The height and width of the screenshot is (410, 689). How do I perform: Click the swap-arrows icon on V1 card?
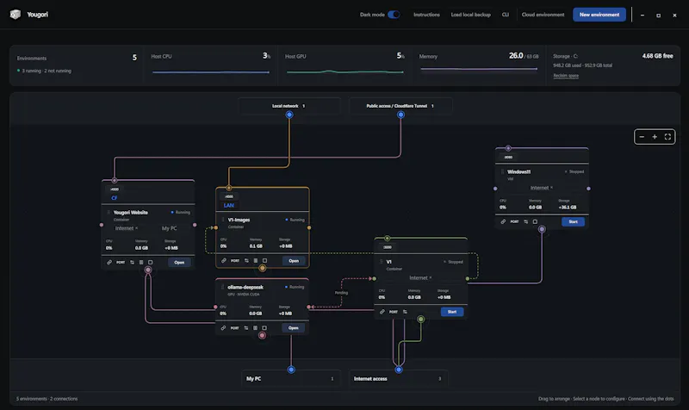[405, 312]
